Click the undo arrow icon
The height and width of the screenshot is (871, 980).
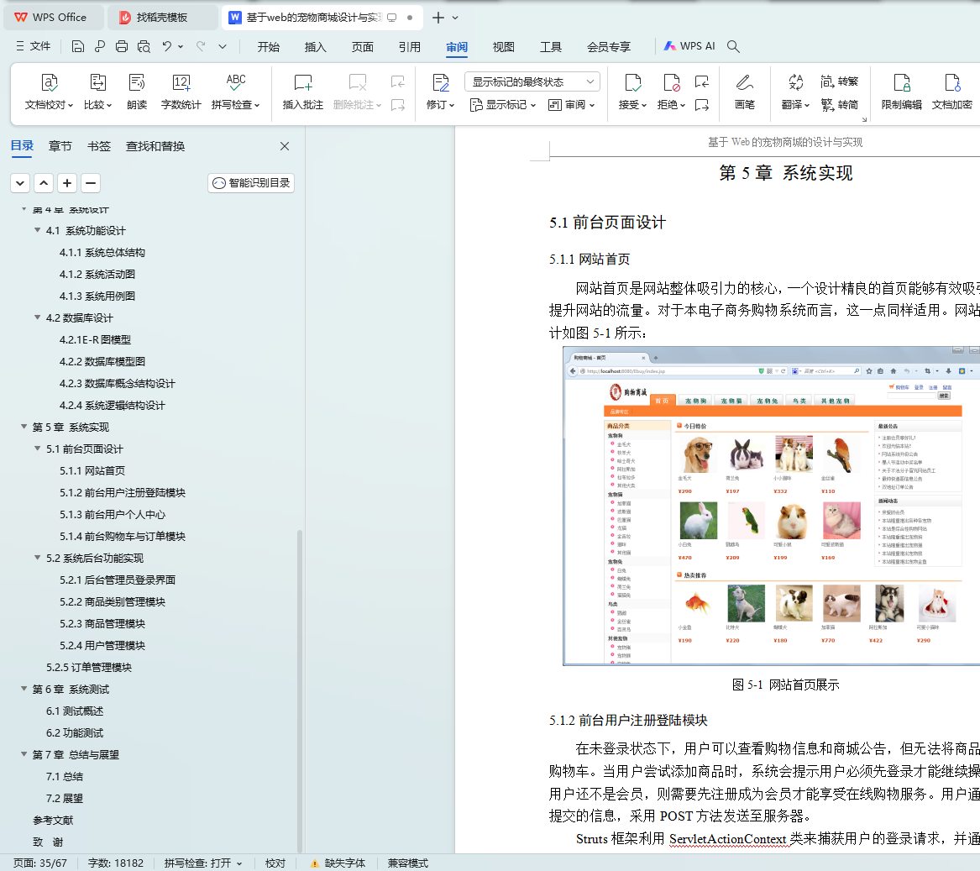point(167,46)
